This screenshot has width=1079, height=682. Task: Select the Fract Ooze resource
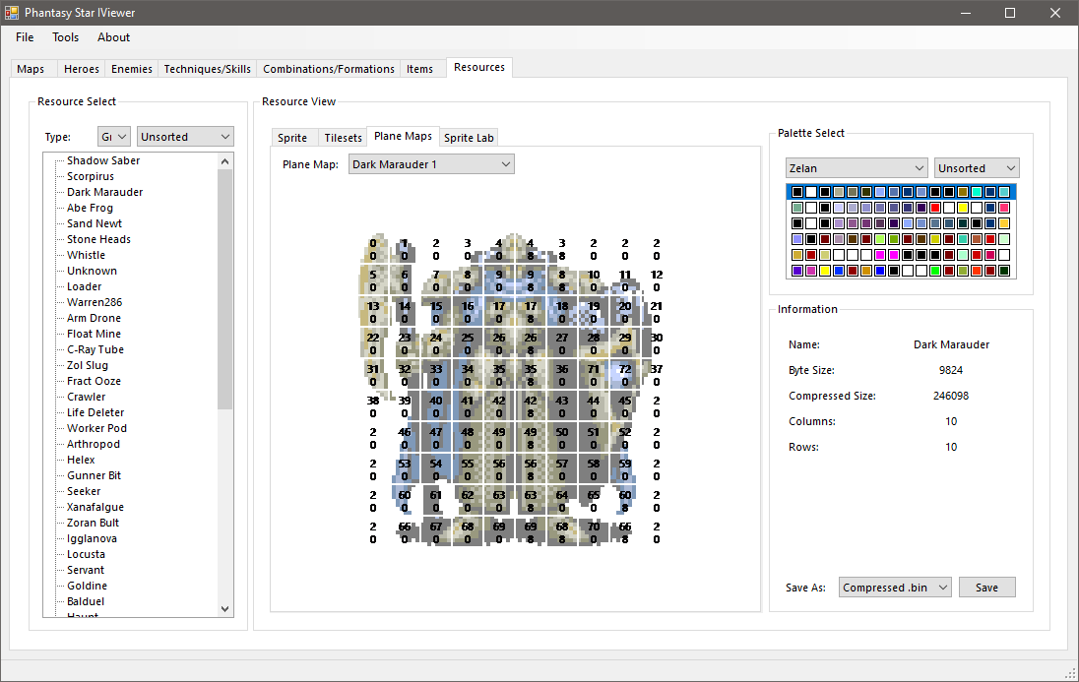tap(94, 381)
